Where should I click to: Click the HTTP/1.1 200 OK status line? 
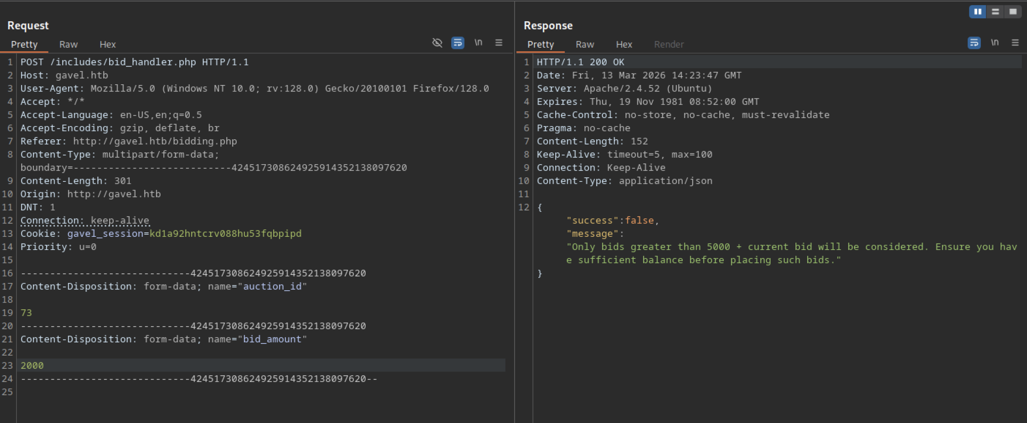580,62
